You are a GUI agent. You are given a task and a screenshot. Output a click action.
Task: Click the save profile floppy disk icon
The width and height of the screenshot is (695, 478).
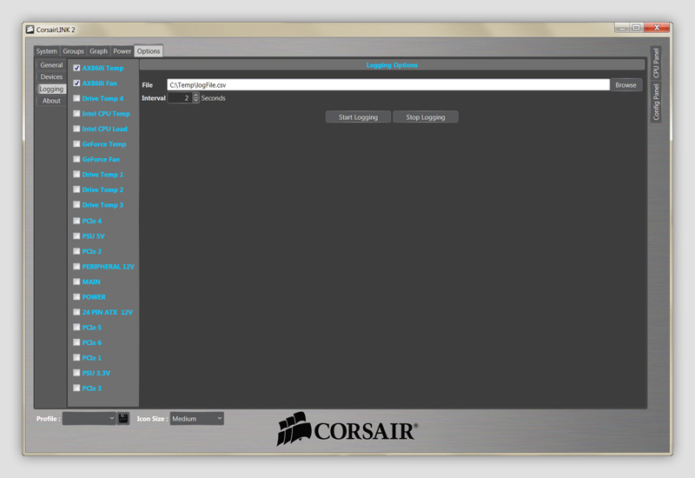pyautogui.click(x=123, y=418)
